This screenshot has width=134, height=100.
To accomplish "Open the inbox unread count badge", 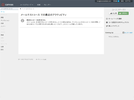I will pos(118,1).
